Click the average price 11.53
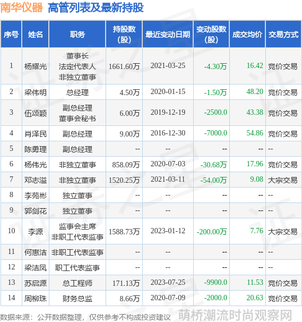This screenshot has height=322, width=302. pos(255,282)
